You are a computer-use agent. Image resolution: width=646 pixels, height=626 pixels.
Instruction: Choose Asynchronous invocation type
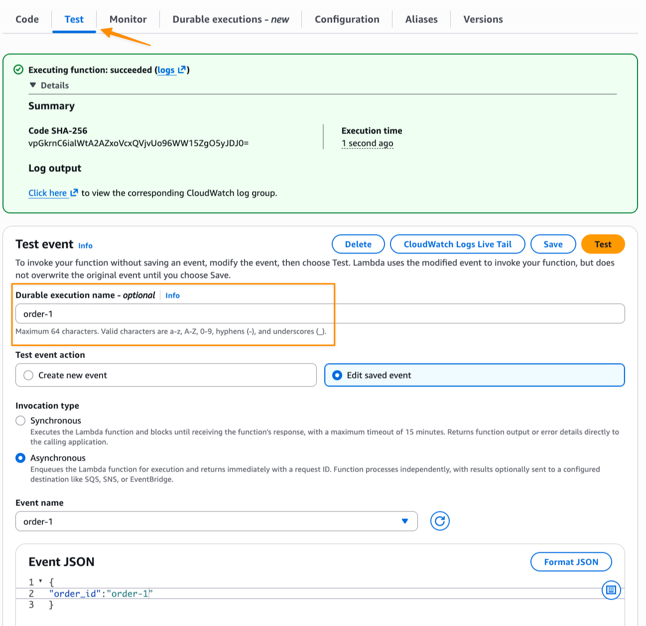(x=20, y=458)
